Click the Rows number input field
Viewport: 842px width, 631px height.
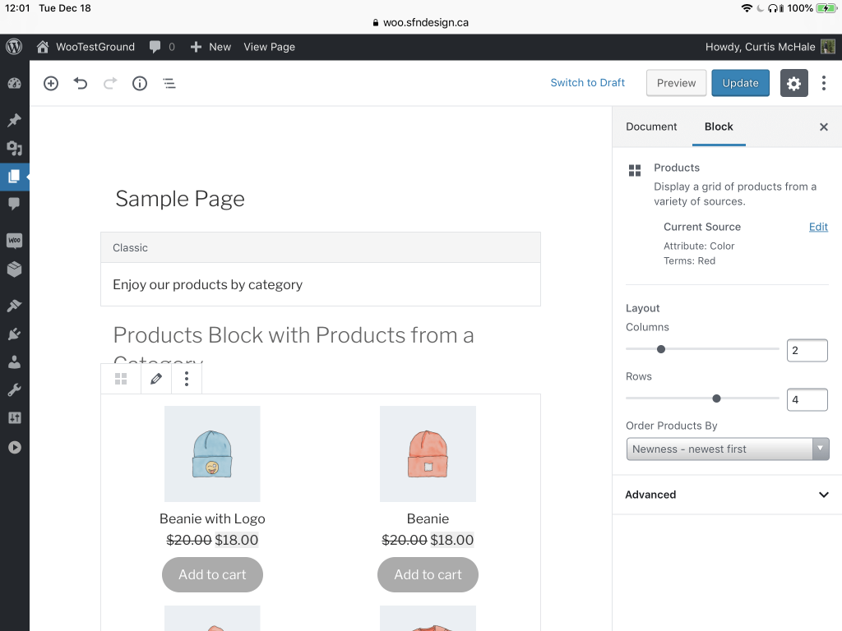[x=806, y=400]
